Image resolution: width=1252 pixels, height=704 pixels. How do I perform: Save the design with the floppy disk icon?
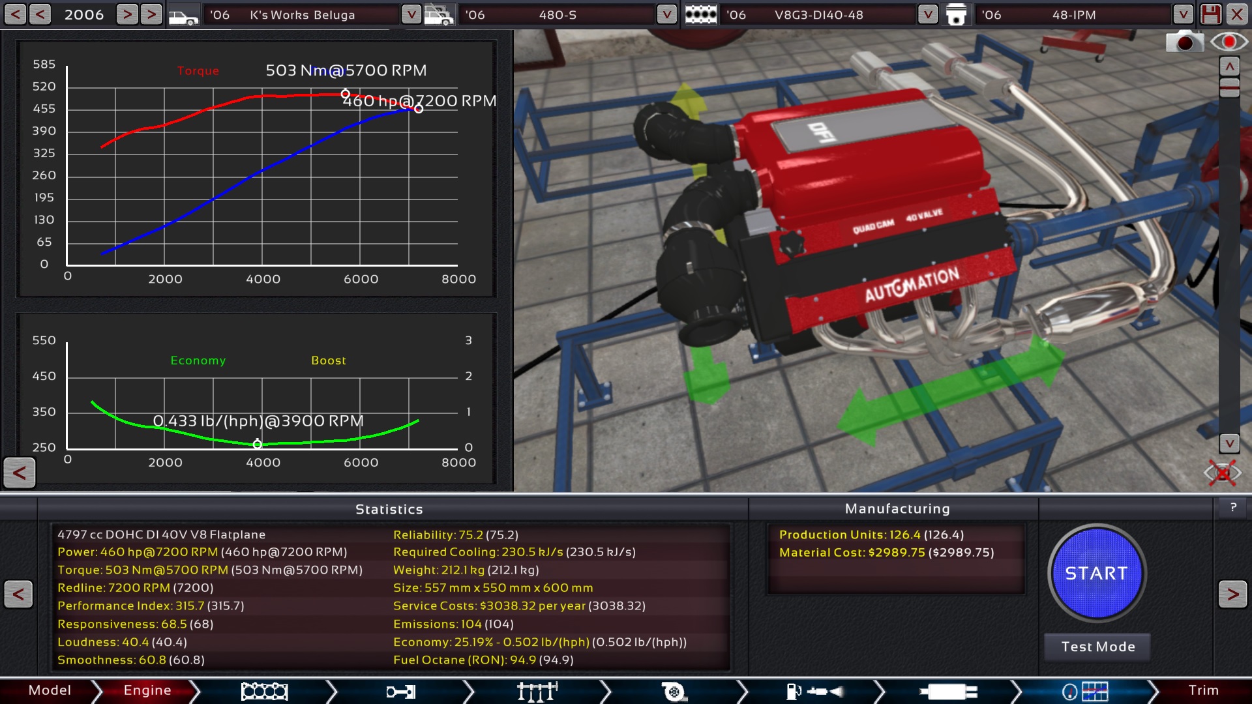coord(1210,14)
